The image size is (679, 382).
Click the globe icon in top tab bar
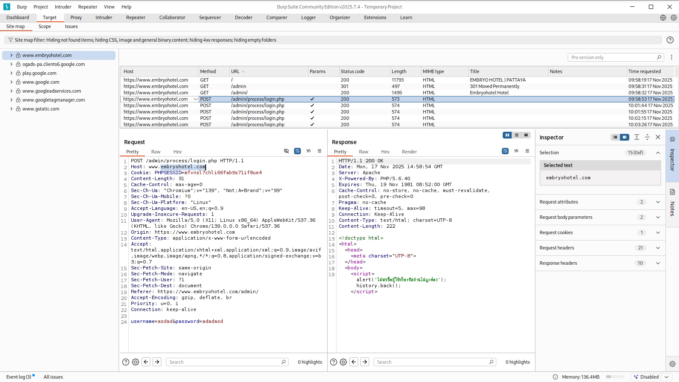663,17
